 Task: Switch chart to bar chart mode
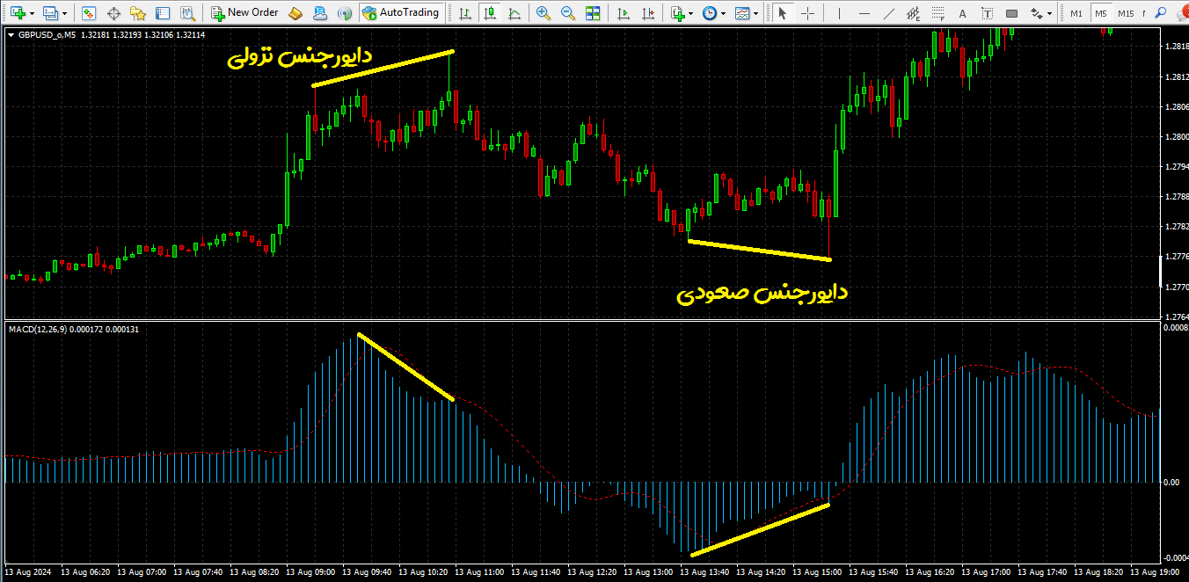(463, 13)
